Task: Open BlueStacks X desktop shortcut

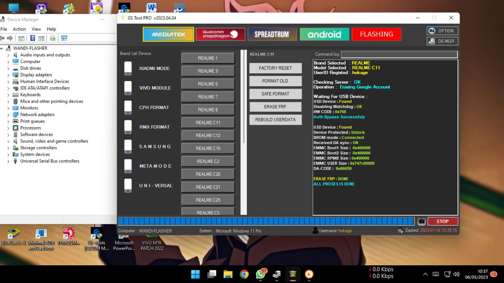Action: (14, 237)
